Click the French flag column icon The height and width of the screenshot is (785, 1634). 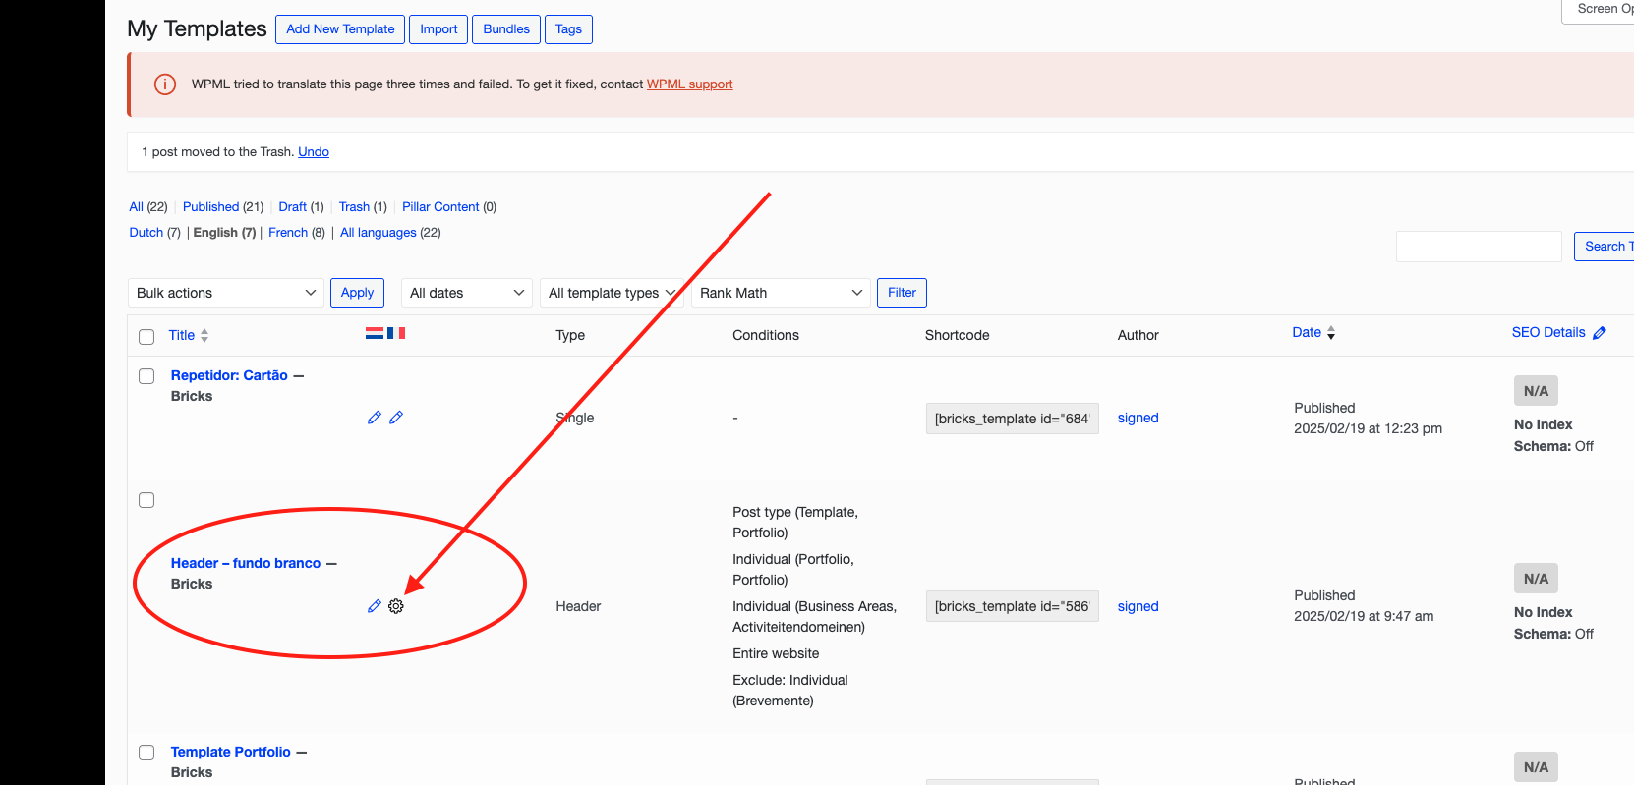[396, 334]
